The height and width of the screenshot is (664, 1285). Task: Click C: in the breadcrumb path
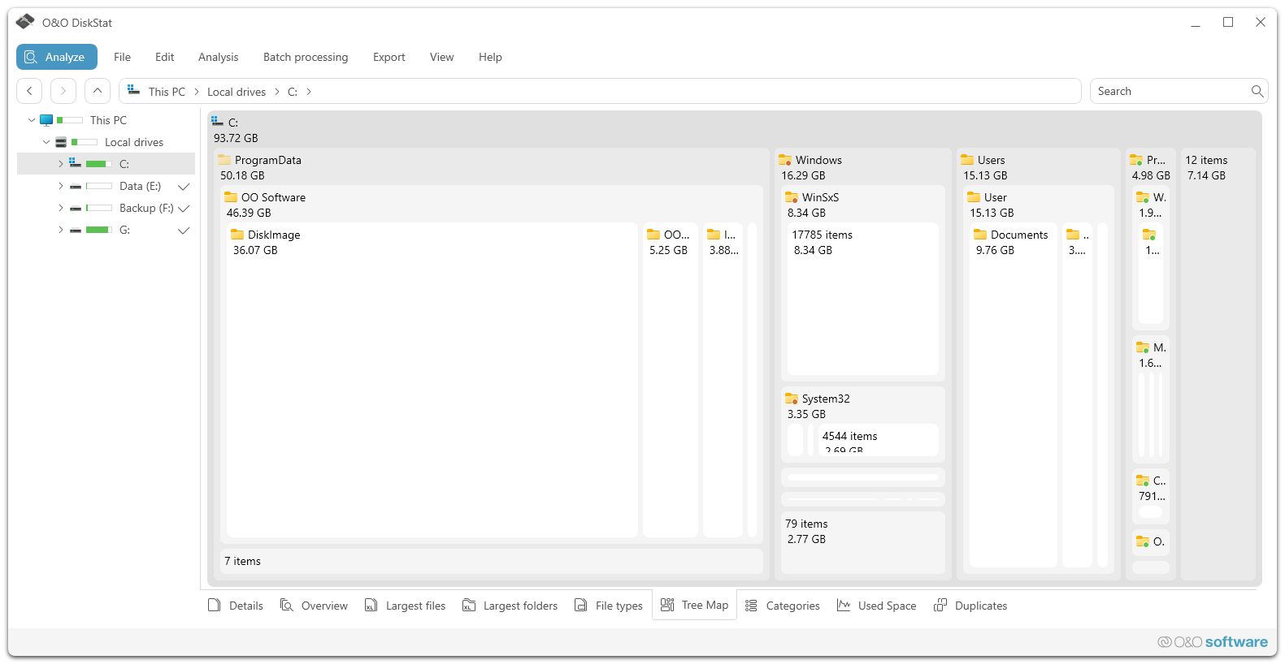click(293, 92)
